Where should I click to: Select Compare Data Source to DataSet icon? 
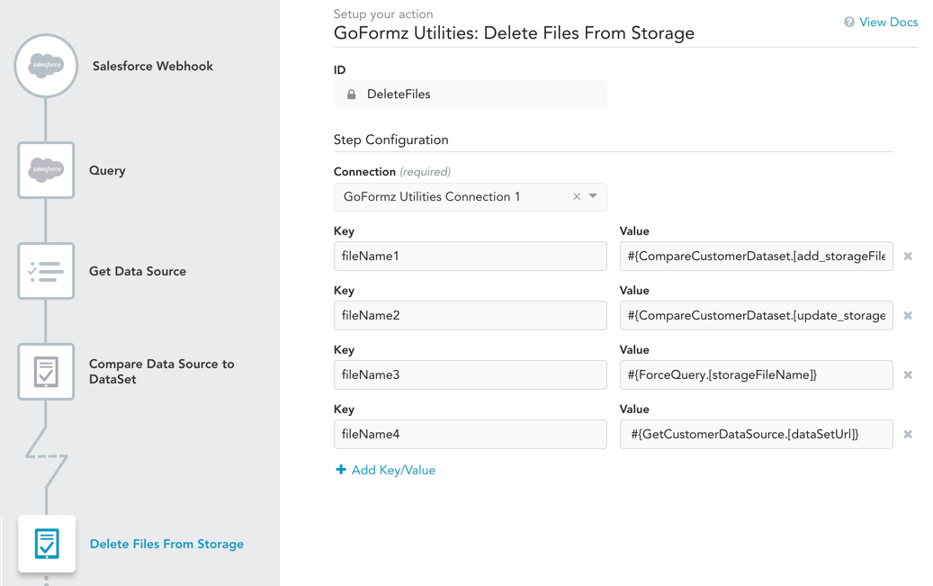pyautogui.click(x=46, y=371)
